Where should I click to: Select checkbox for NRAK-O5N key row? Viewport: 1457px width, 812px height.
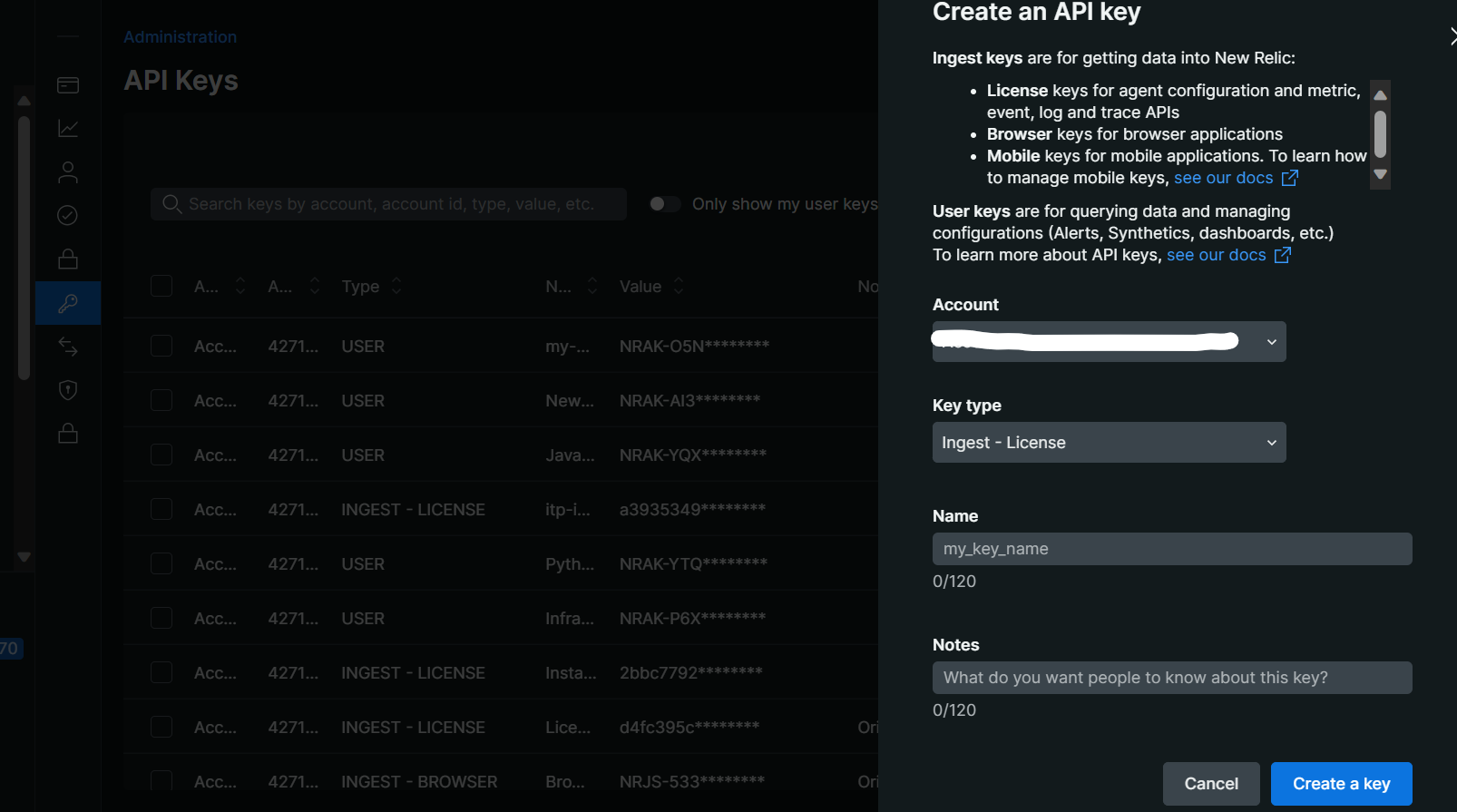tap(161, 346)
